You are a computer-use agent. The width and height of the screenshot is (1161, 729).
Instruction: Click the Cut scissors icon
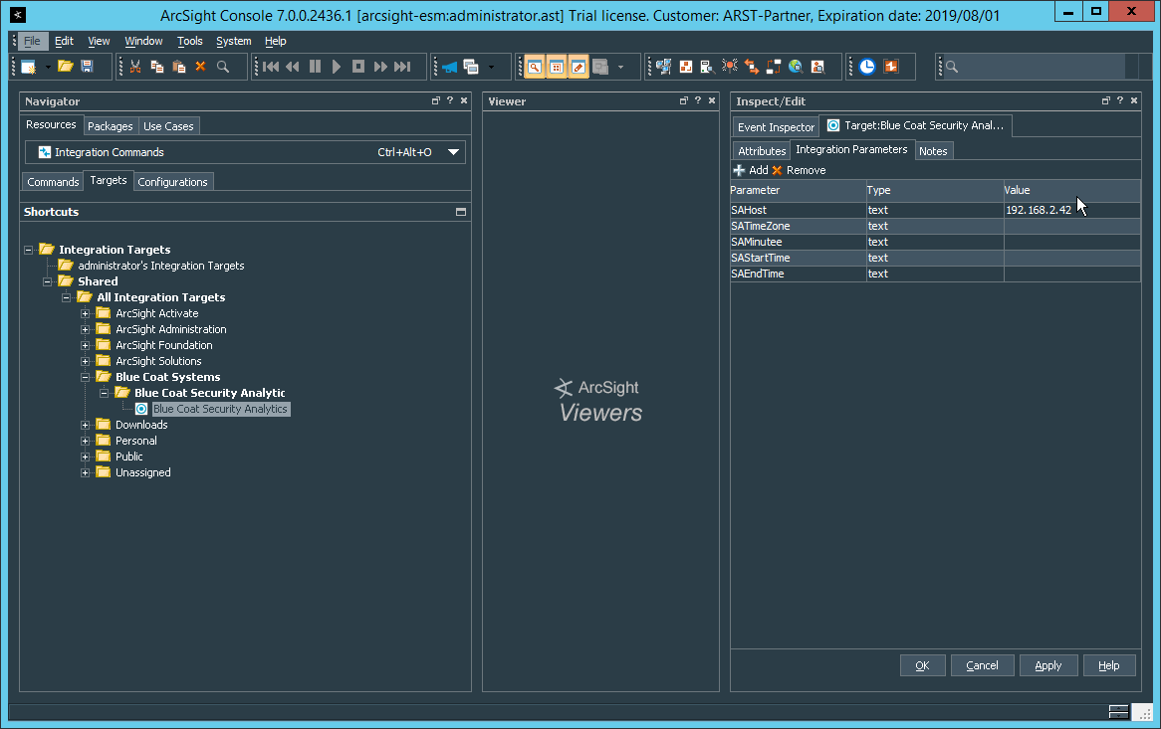pos(136,67)
